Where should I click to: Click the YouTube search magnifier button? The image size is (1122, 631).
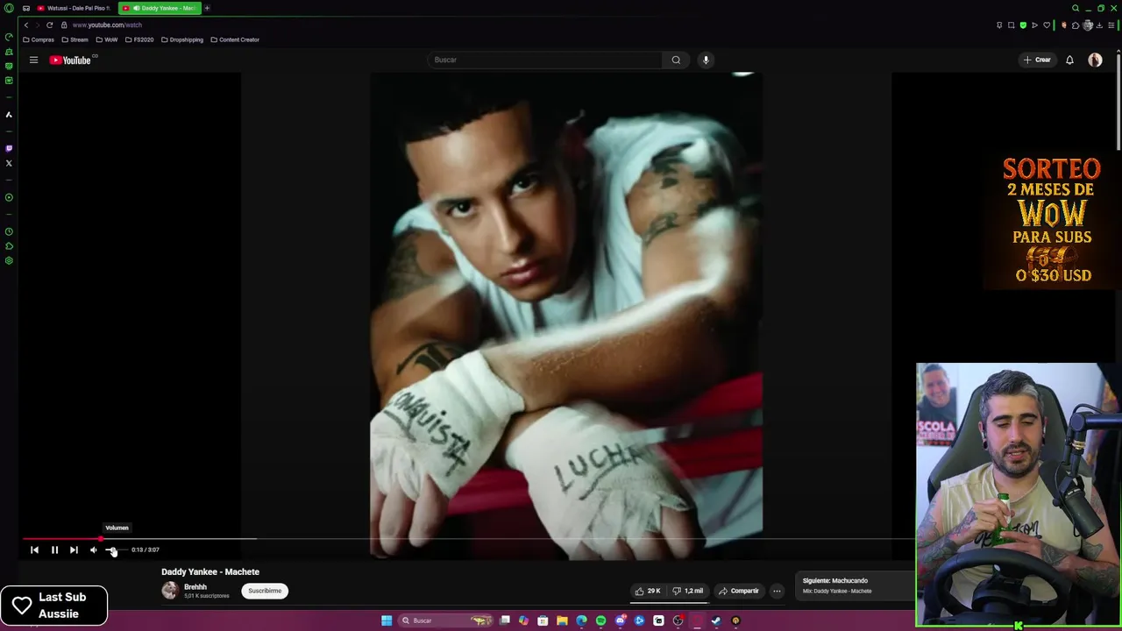coord(676,60)
